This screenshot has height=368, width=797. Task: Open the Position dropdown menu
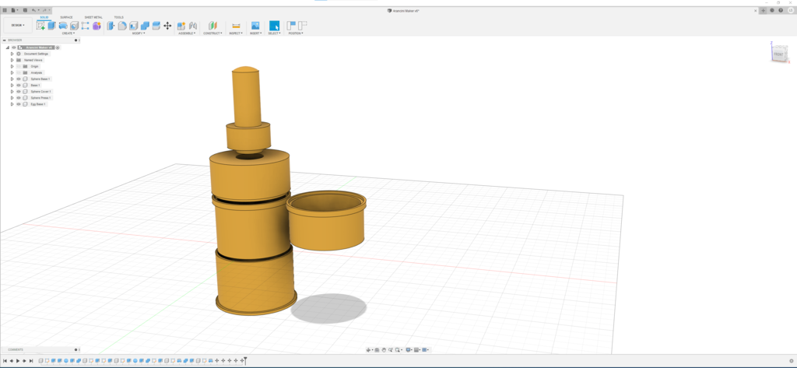(296, 33)
